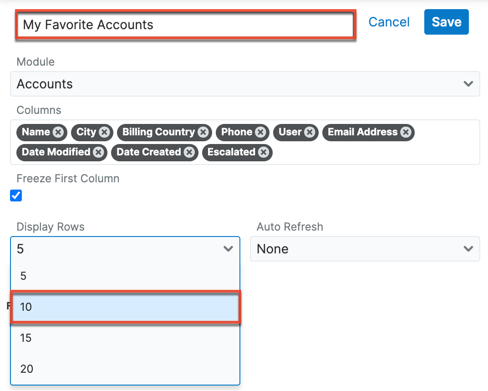Click the dashlet title input field
The image size is (488, 391).
[x=182, y=25]
